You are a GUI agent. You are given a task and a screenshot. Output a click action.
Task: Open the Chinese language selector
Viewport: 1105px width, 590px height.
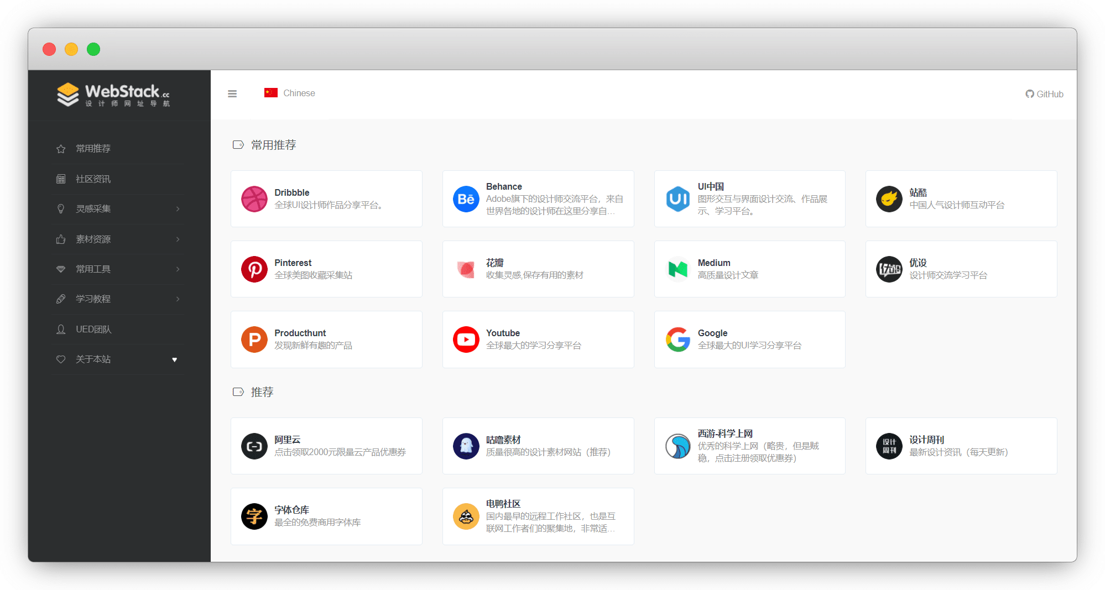[290, 93]
